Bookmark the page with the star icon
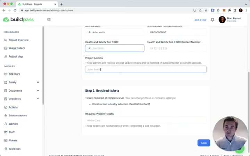250x156 pixels. [206, 10]
